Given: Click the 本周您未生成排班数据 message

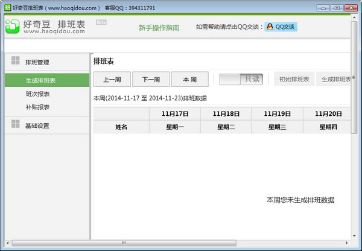Looking at the screenshot, I should click(300, 200).
